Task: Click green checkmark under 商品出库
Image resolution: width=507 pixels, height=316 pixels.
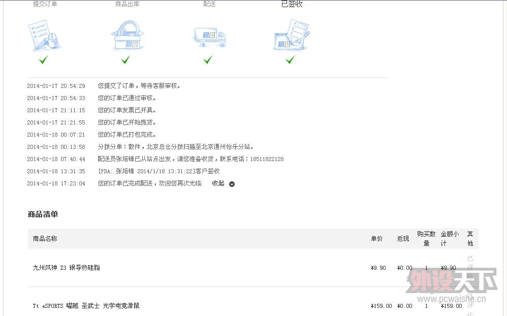Action: pos(126,59)
